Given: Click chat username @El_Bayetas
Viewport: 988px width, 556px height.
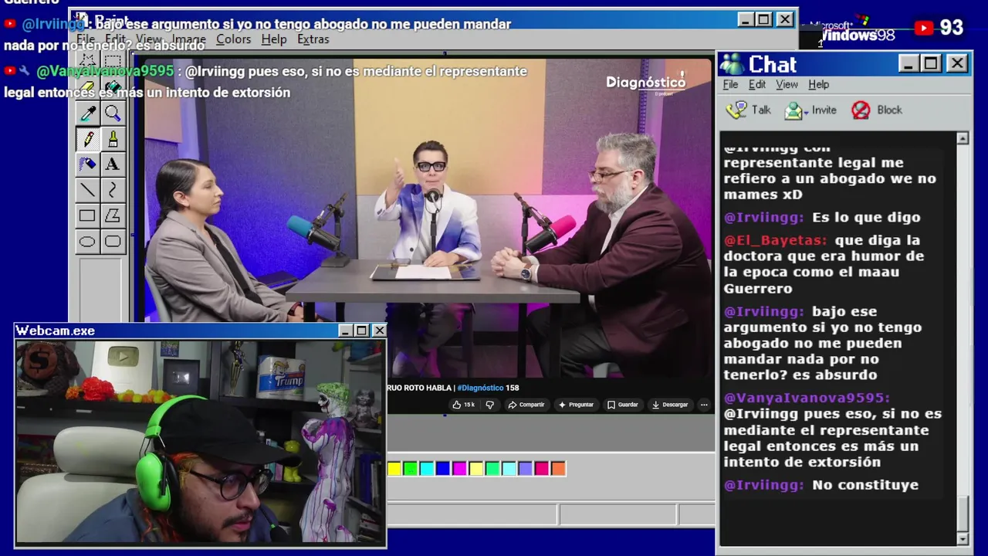Looking at the screenshot, I should tap(775, 240).
